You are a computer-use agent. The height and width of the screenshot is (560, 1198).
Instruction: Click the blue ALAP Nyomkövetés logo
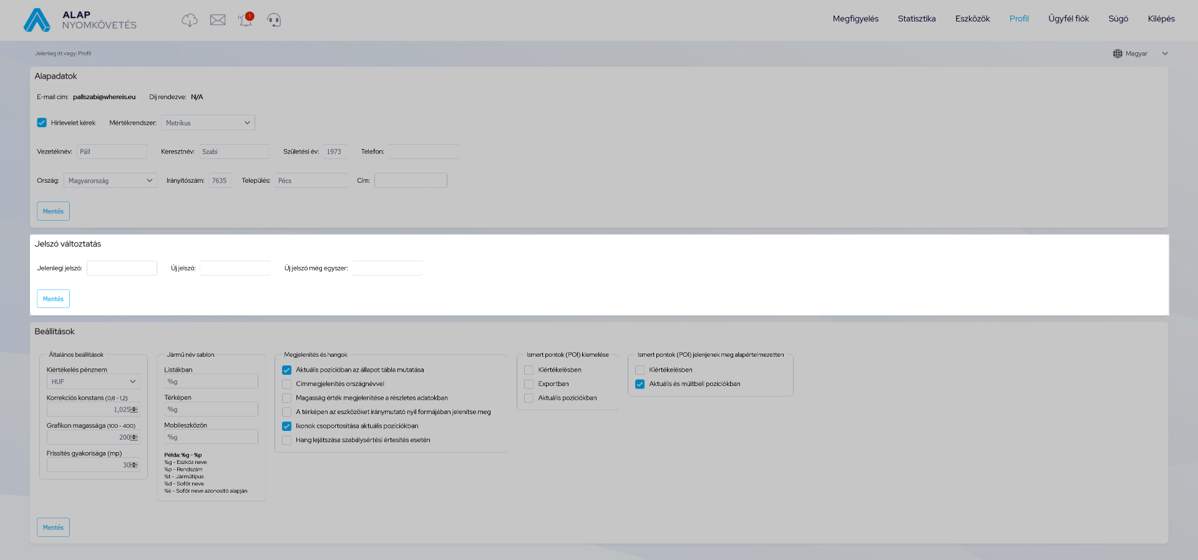click(37, 20)
